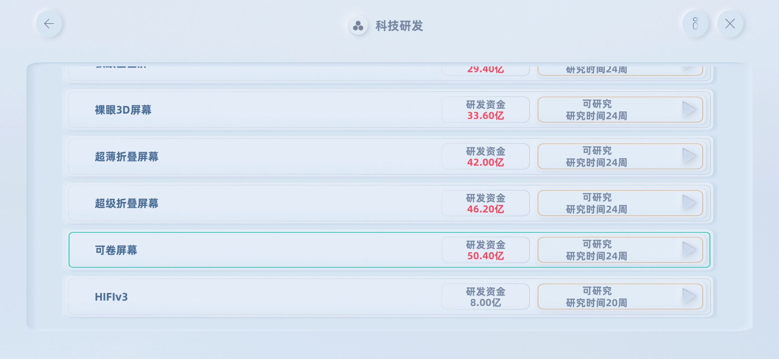Click play arrow for 裸眼3D屏幕 research

[689, 109]
